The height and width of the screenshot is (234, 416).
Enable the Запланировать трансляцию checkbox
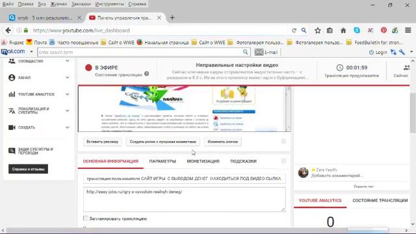(86, 218)
